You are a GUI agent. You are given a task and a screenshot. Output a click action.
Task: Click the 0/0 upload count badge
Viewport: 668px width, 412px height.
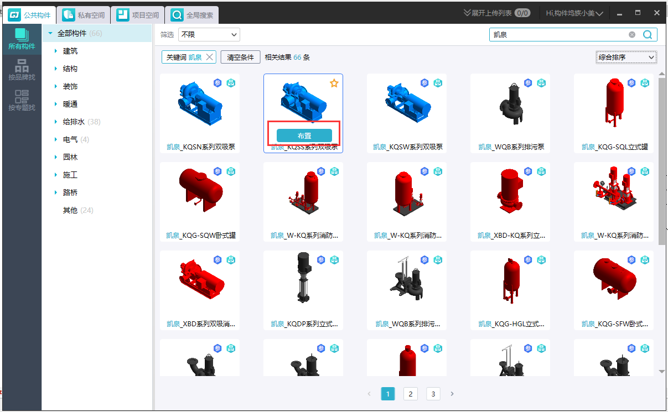pos(522,13)
